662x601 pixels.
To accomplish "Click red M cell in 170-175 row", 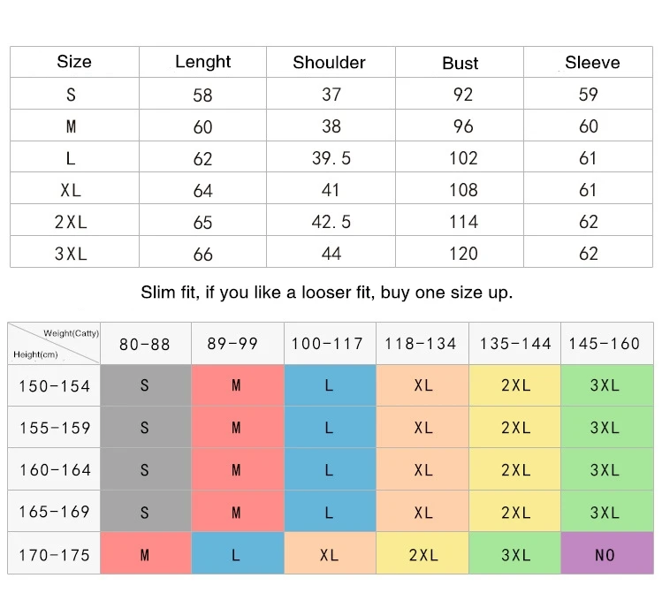I will click(146, 553).
